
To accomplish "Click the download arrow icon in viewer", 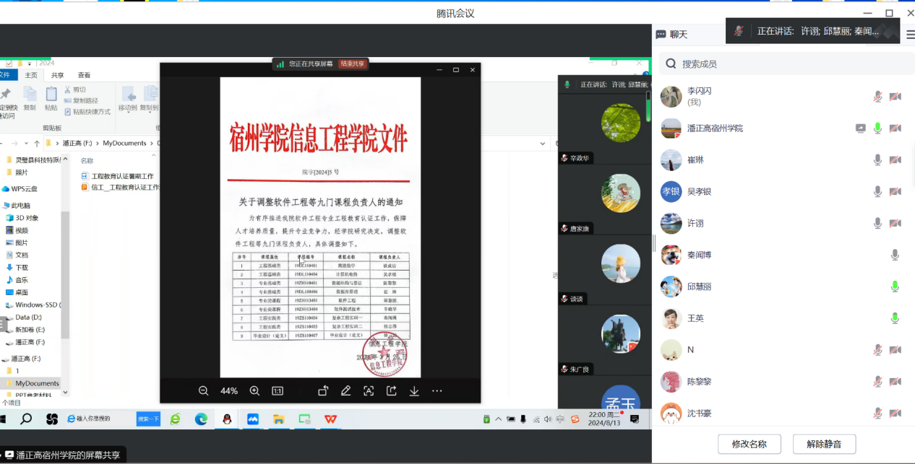I will click(x=414, y=390).
